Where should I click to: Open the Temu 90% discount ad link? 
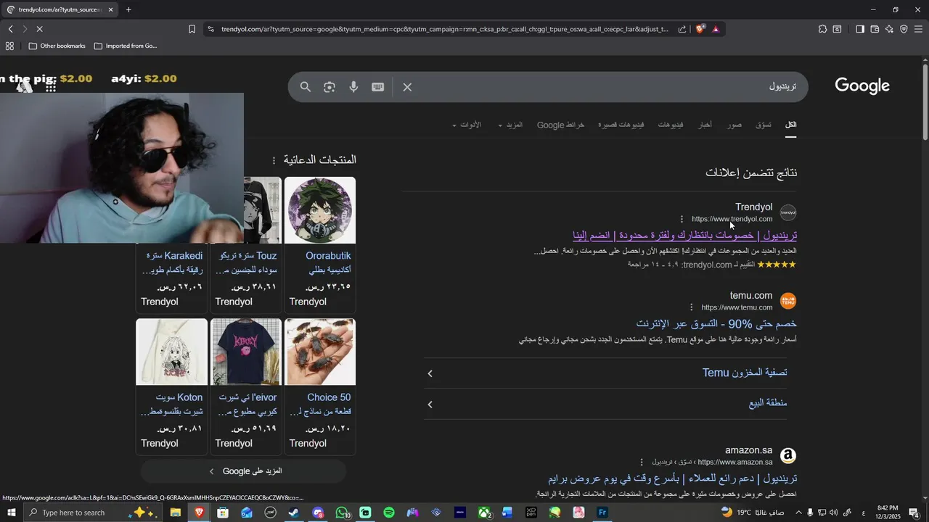pyautogui.click(x=716, y=323)
